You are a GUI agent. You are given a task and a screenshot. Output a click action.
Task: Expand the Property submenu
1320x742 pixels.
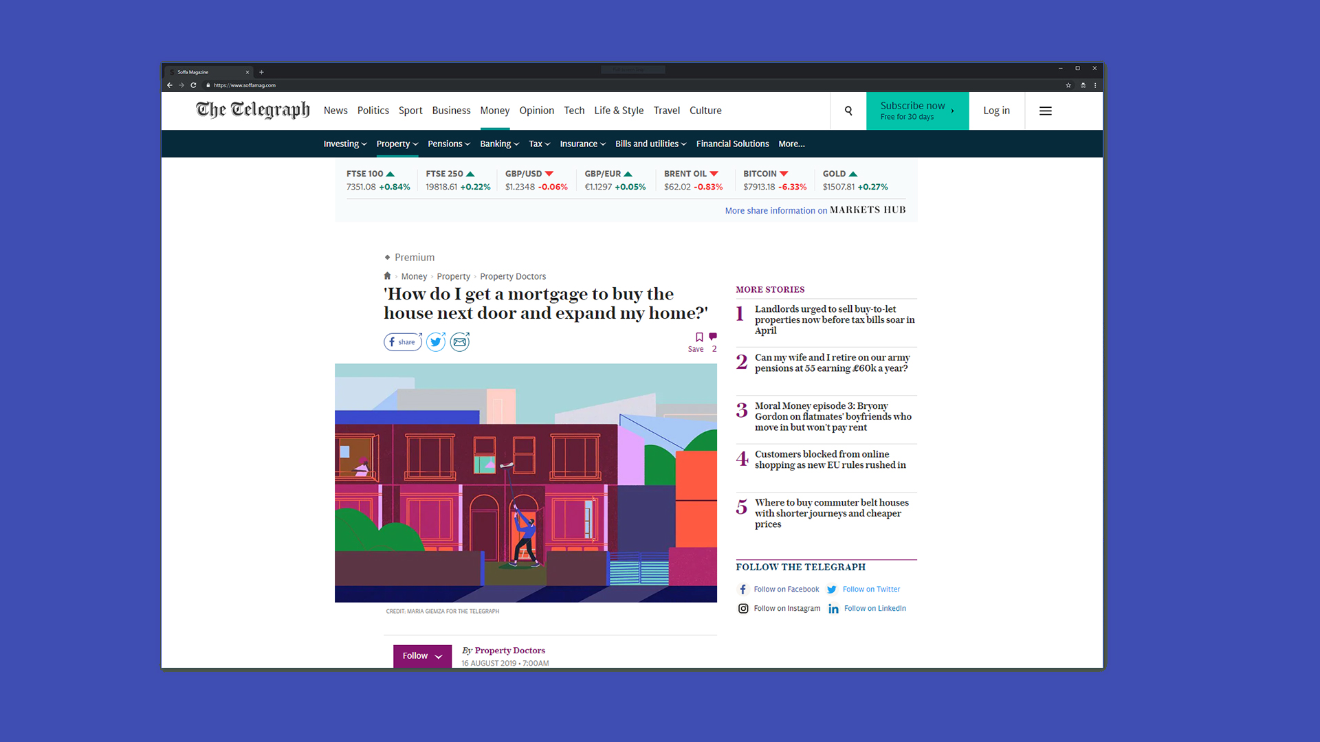(x=397, y=144)
